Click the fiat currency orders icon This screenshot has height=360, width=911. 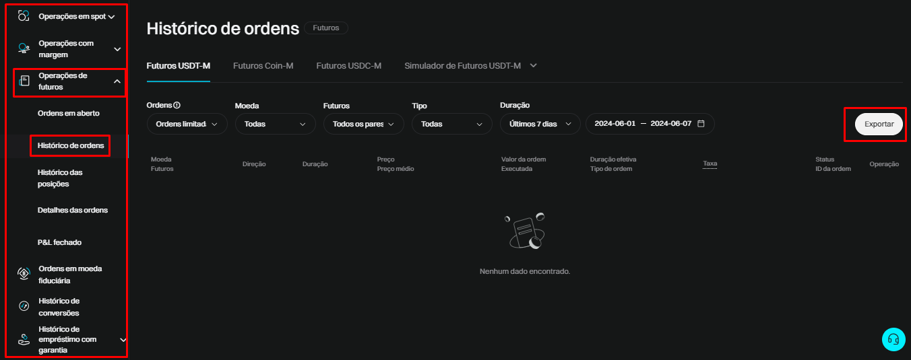click(x=24, y=275)
